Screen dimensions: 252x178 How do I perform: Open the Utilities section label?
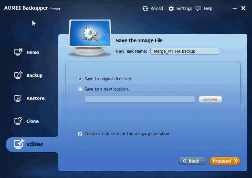tap(34, 144)
